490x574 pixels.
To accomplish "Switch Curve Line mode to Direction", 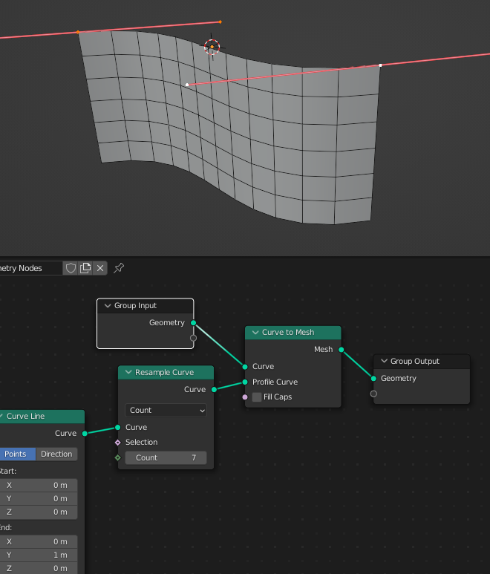I will 56,454.
